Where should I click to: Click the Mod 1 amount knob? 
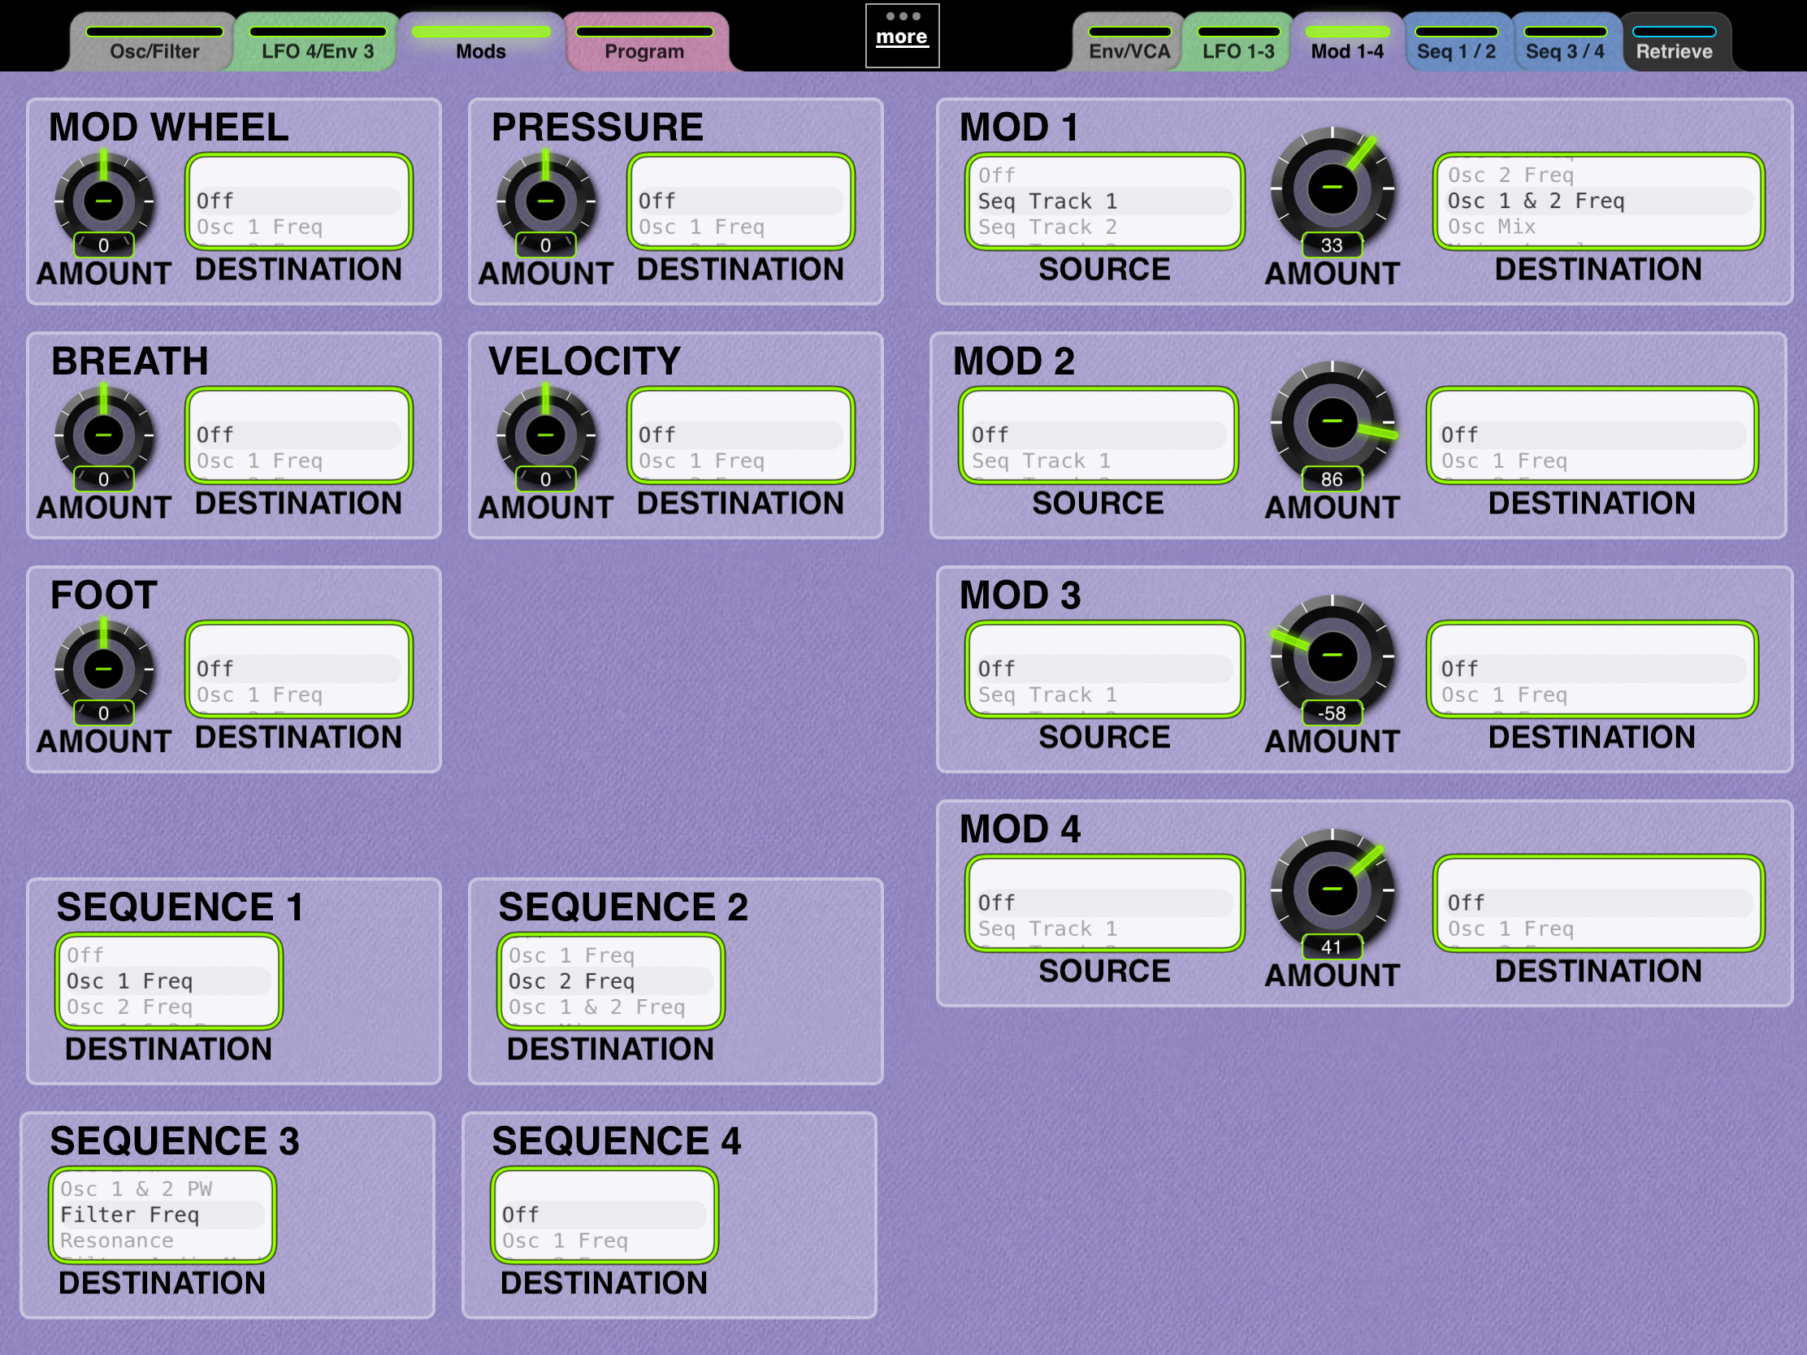pos(1332,188)
